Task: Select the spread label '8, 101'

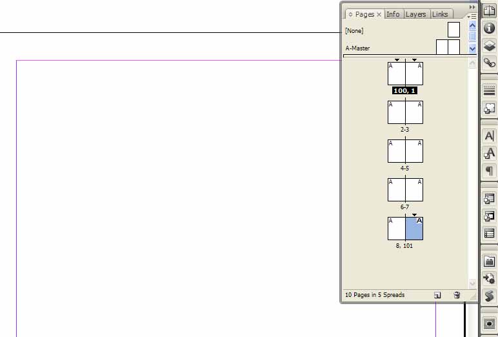Action: click(404, 246)
